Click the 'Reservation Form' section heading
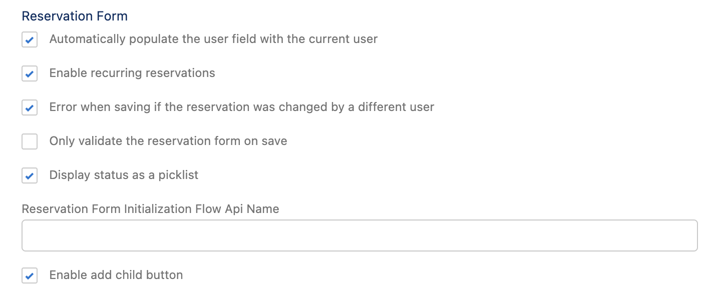The image size is (719, 292). [x=75, y=16]
